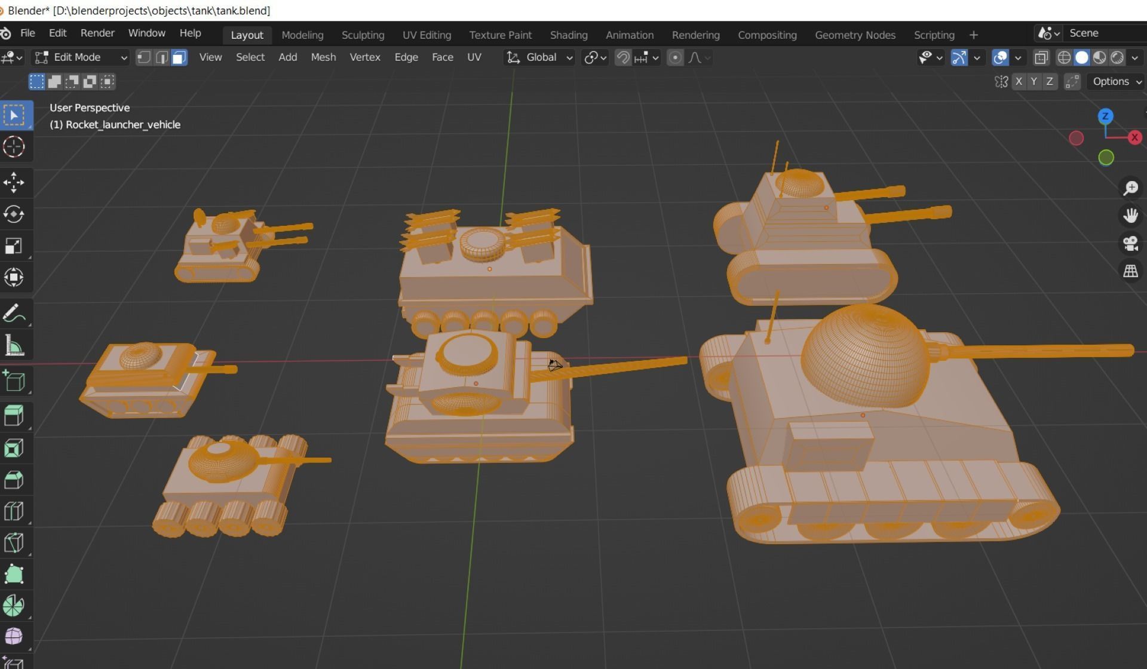The image size is (1147, 669).
Task: Enable edge select mode
Action: (x=161, y=57)
